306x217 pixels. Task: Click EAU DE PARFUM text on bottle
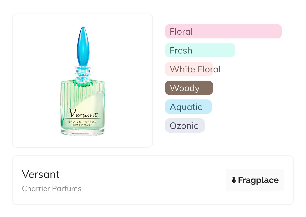click(x=83, y=122)
